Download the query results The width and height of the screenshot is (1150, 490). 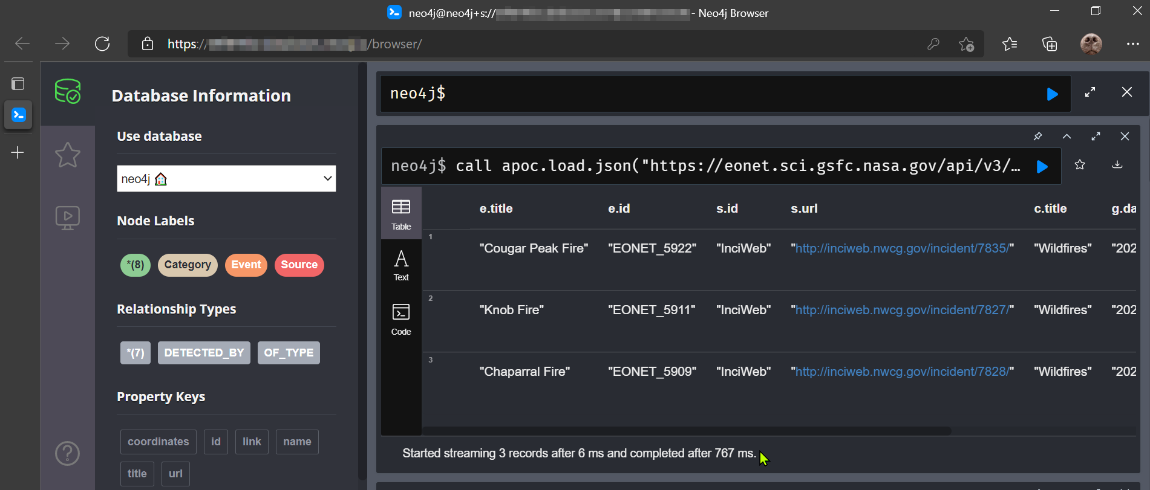pyautogui.click(x=1117, y=165)
